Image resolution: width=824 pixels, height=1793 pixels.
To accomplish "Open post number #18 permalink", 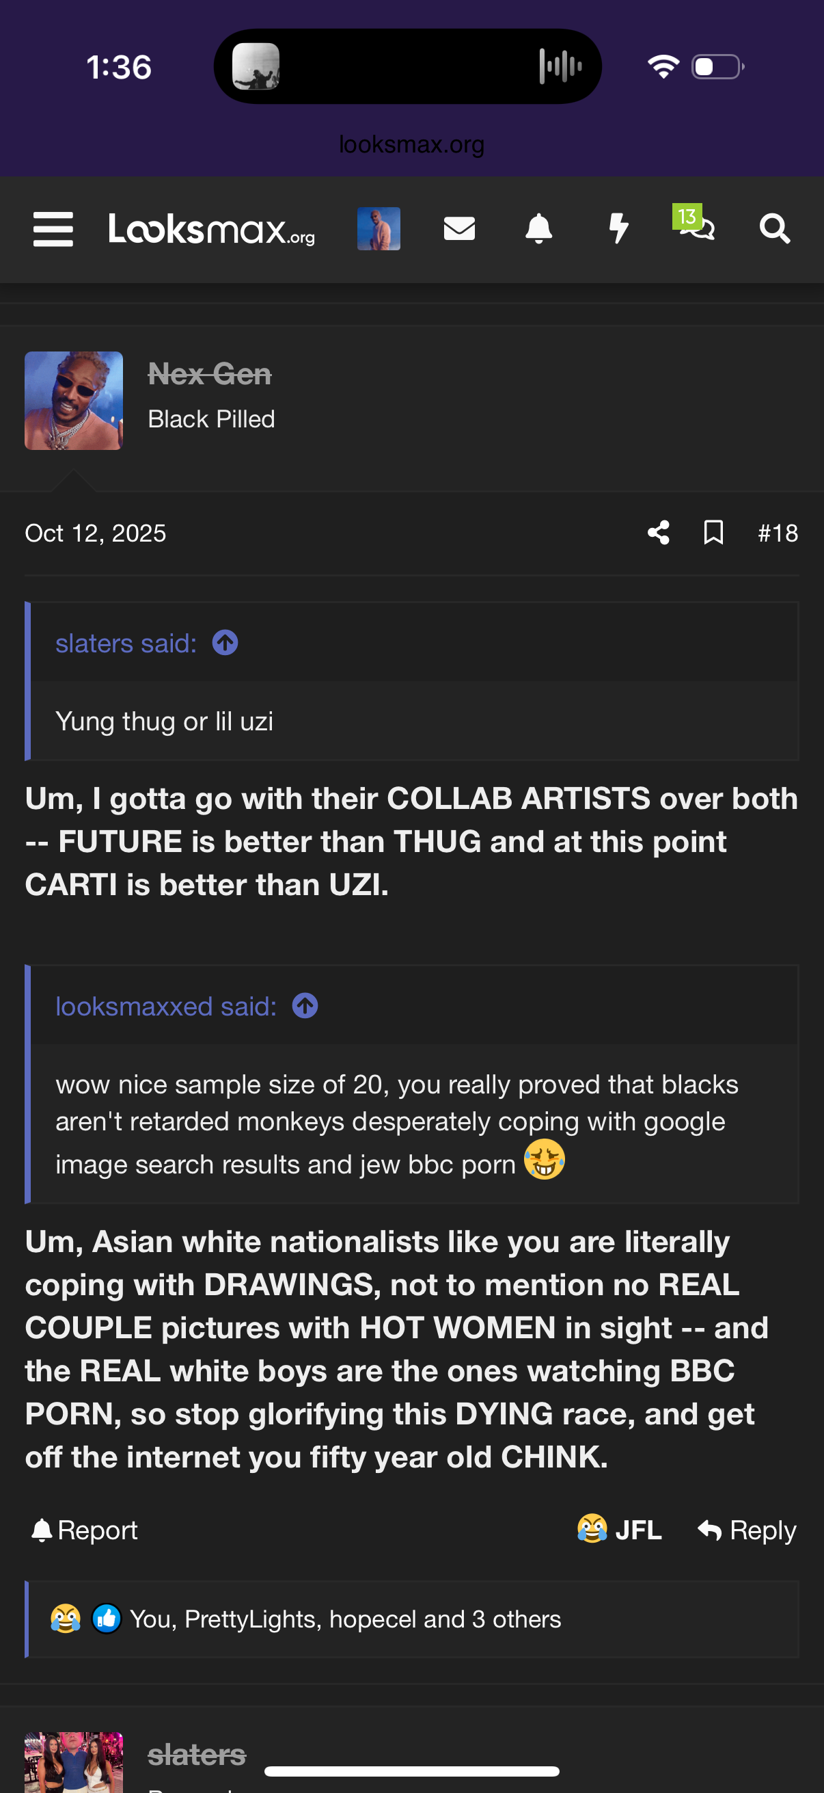I will click(x=778, y=533).
